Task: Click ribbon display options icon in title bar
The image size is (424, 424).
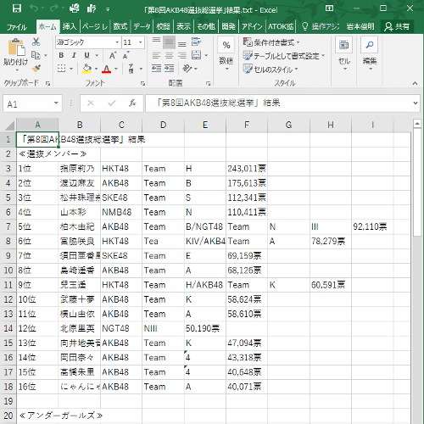Action: click(329, 8)
